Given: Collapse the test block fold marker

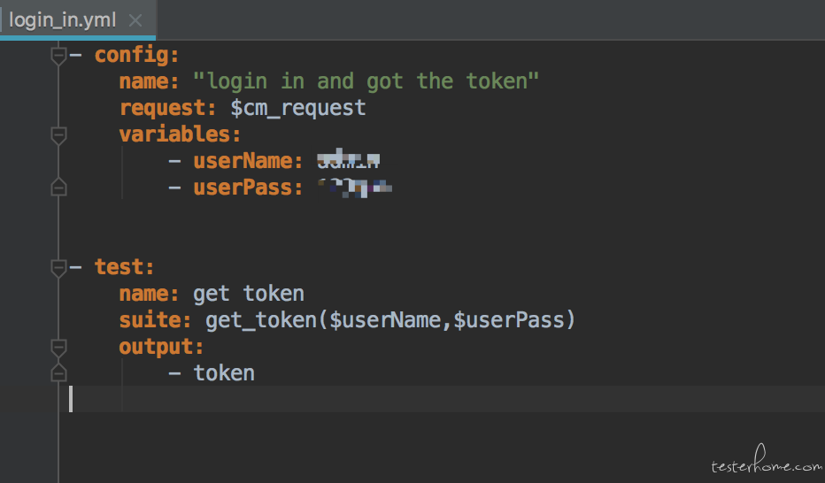Looking at the screenshot, I should (x=58, y=267).
